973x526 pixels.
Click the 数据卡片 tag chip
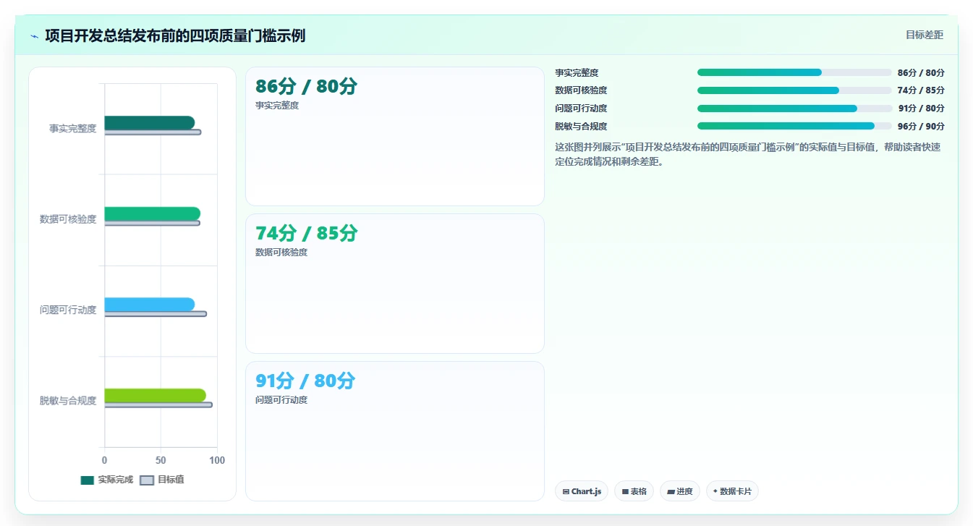pyautogui.click(x=732, y=491)
